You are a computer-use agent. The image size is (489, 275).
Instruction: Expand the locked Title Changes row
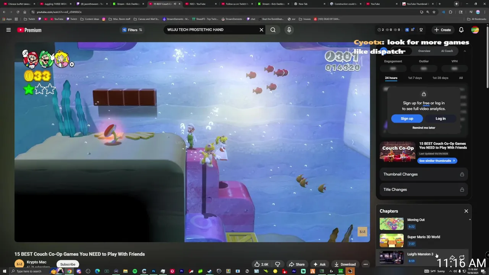pos(424,189)
